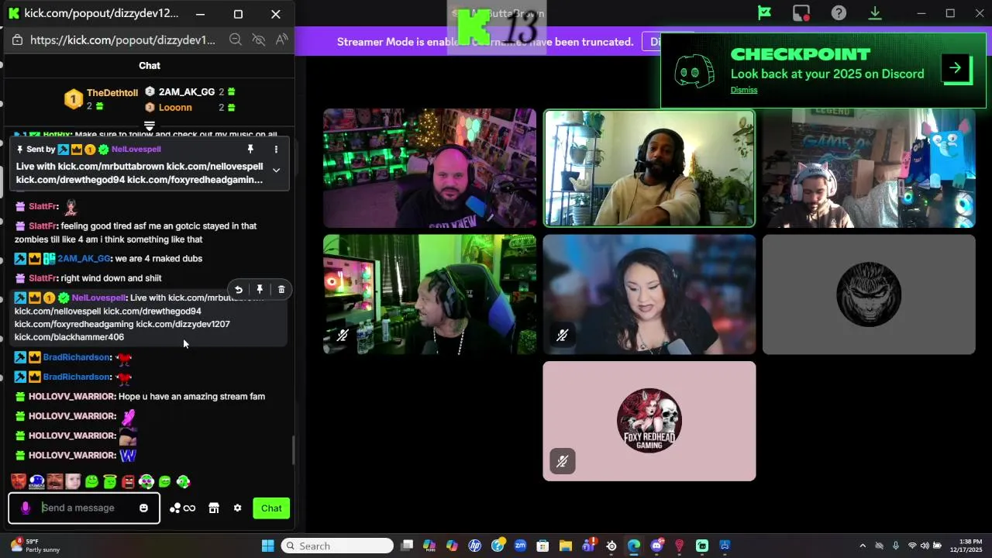The width and height of the screenshot is (992, 558).
Task: View site information lock icon
Action: (x=18, y=40)
